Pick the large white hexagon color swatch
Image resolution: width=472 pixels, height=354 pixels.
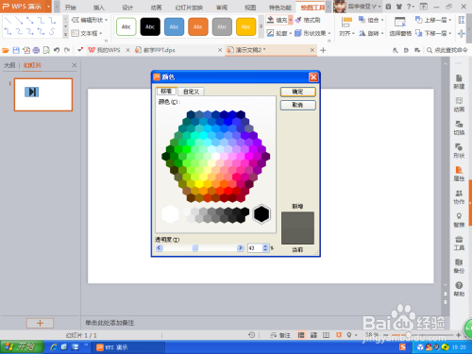click(x=170, y=214)
